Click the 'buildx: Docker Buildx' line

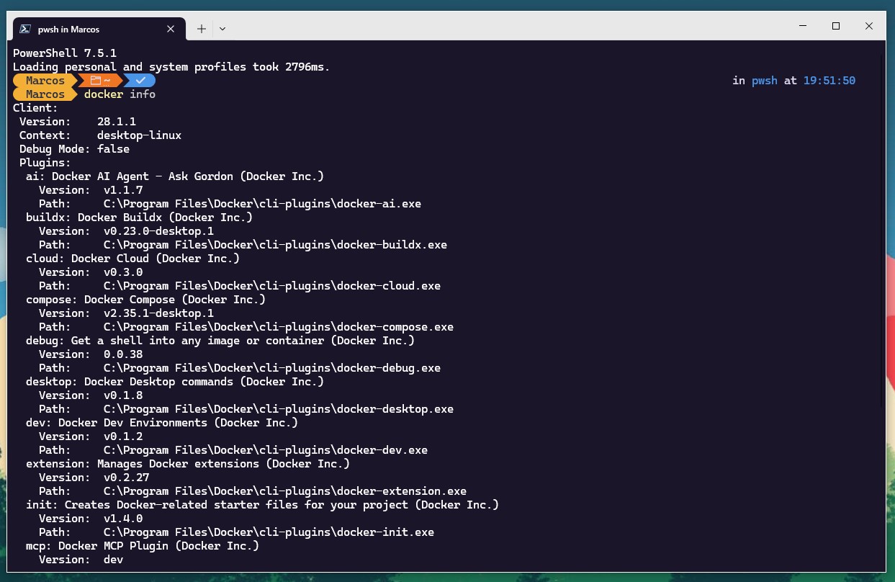pos(139,218)
